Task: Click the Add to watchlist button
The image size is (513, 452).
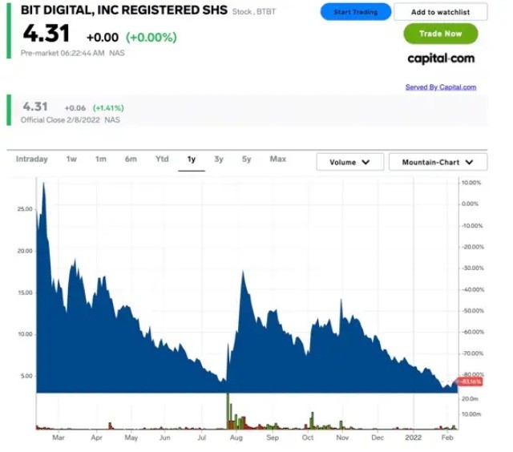Action: [441, 12]
